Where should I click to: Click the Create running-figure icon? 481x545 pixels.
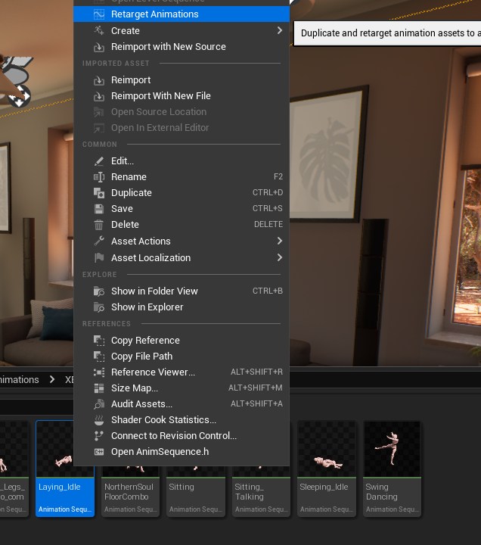coord(99,30)
